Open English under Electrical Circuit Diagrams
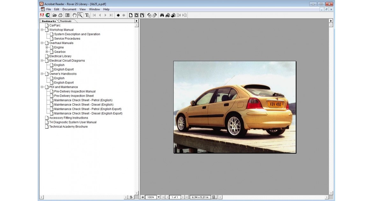This screenshot has height=201, width=373. (x=59, y=65)
